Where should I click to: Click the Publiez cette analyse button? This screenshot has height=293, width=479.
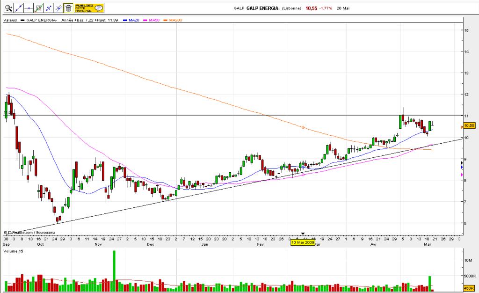pos(89,8)
